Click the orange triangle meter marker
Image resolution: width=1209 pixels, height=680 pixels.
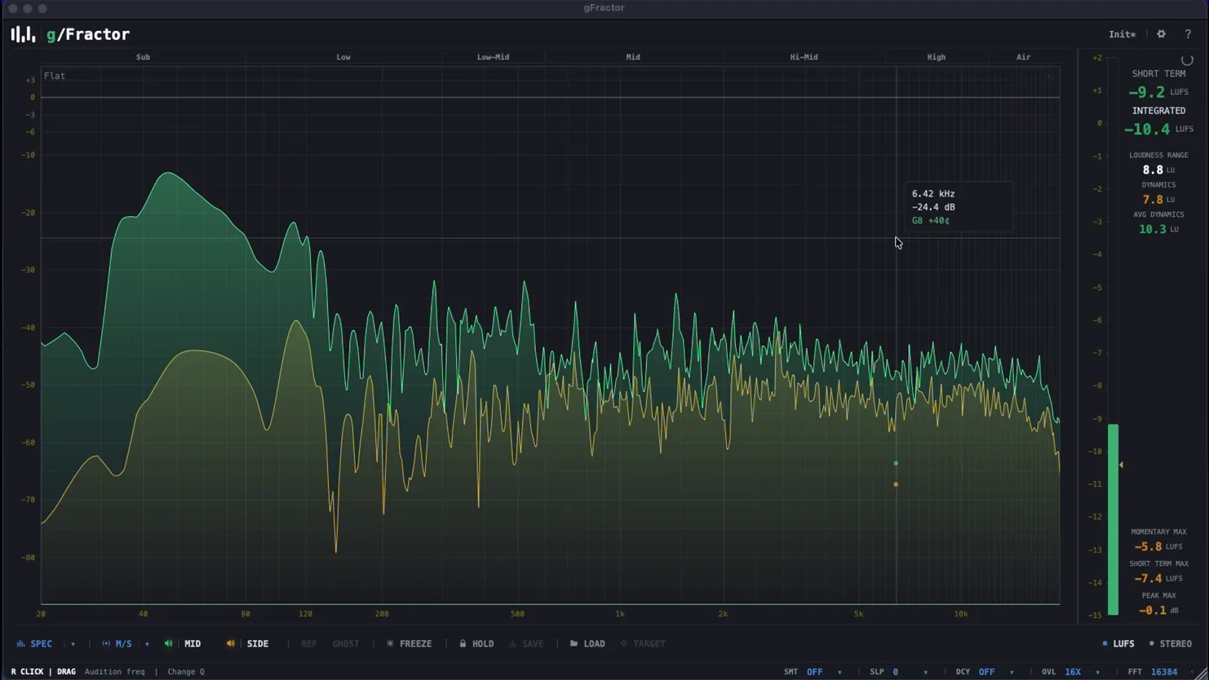pyautogui.click(x=1121, y=465)
